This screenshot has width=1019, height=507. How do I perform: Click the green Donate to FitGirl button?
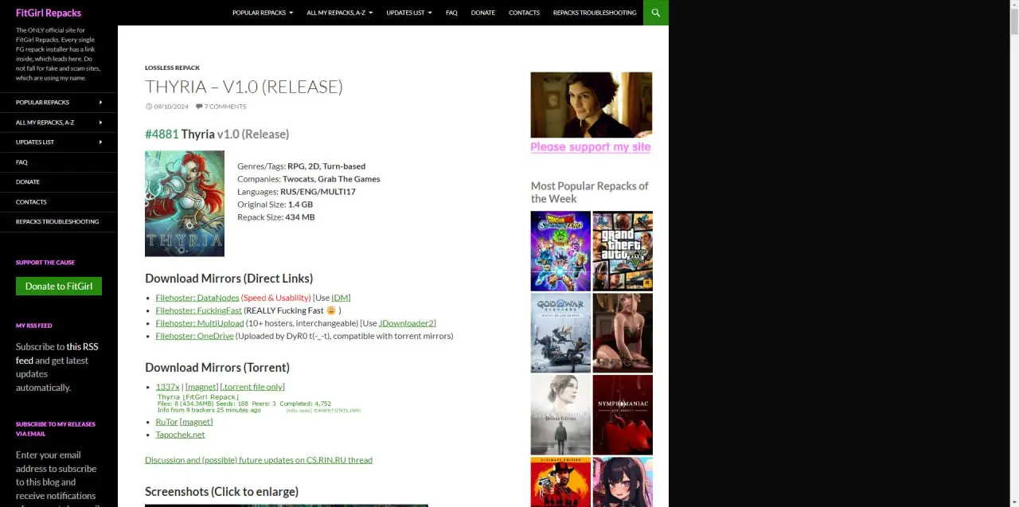click(x=59, y=287)
